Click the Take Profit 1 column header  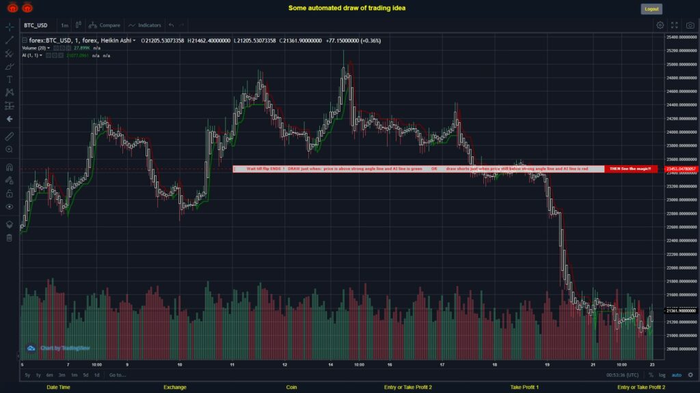coord(524,388)
